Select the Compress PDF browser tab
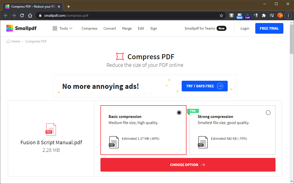Screen dimensions: 294x184 point(33,7)
